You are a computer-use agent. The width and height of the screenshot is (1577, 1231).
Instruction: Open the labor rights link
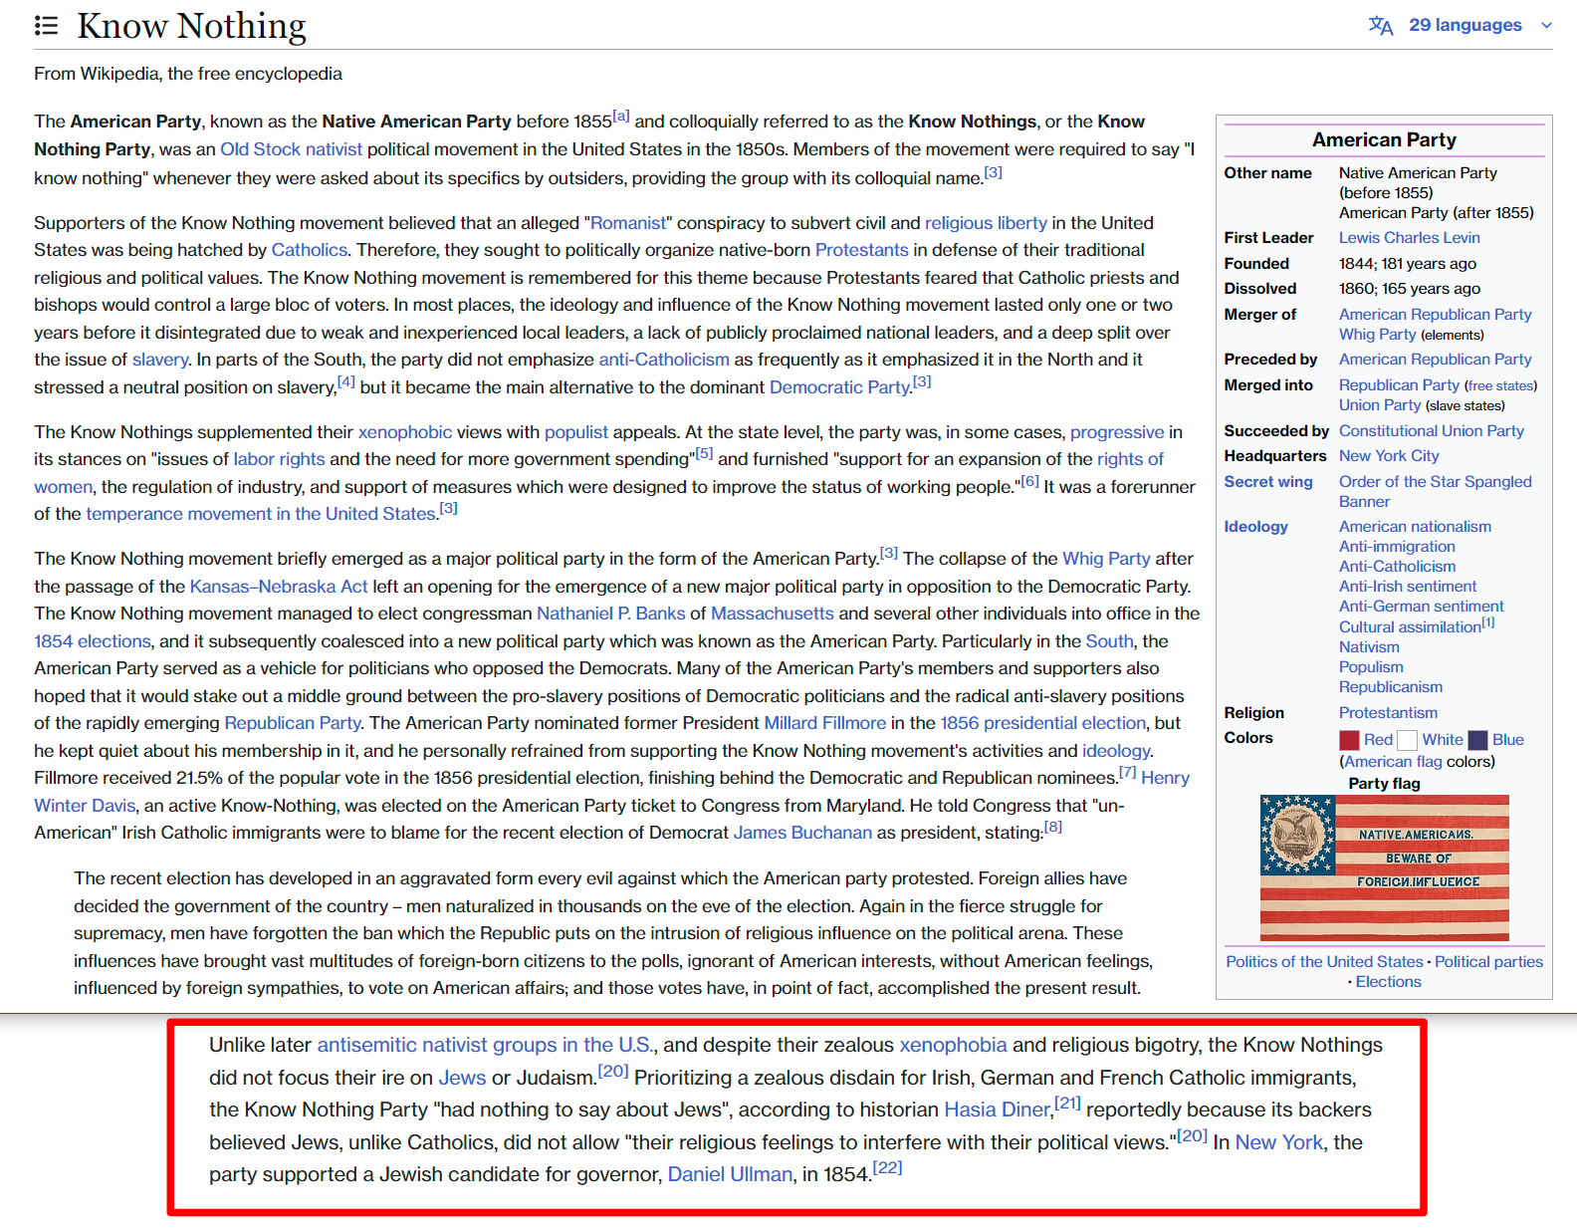click(x=279, y=459)
